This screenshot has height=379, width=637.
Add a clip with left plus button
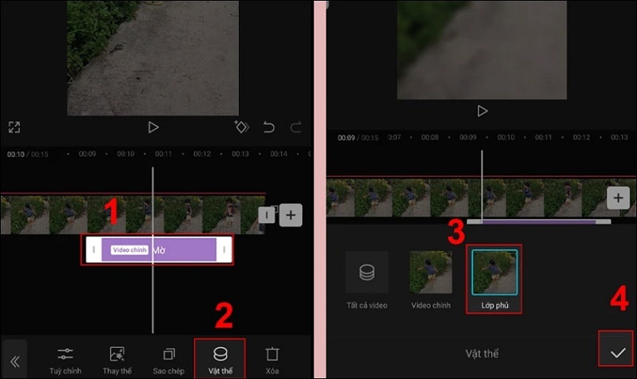pos(291,214)
